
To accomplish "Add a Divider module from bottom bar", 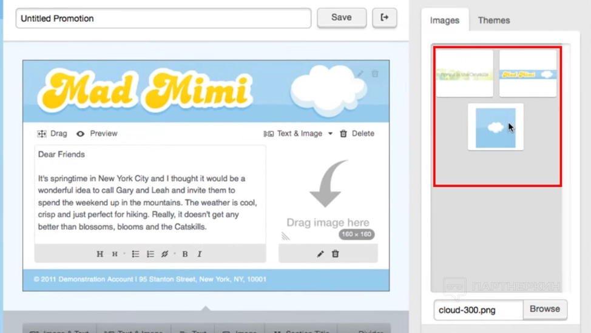I will point(364,329).
